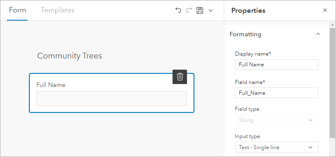Open the Input type dropdown
The width and height of the screenshot is (336, 157).
(277, 147)
